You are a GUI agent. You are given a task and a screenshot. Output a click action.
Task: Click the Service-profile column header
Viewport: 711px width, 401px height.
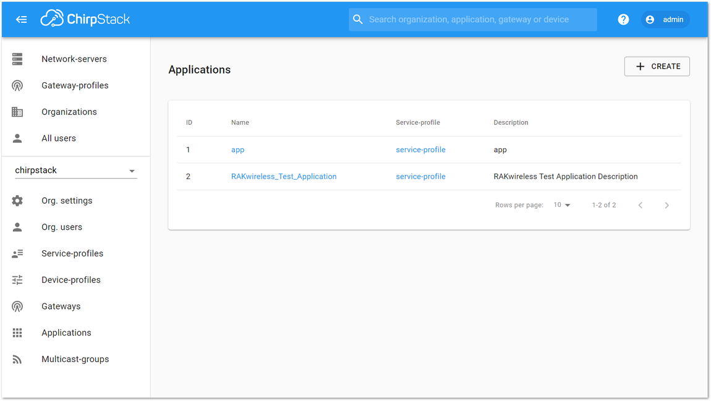(x=417, y=123)
